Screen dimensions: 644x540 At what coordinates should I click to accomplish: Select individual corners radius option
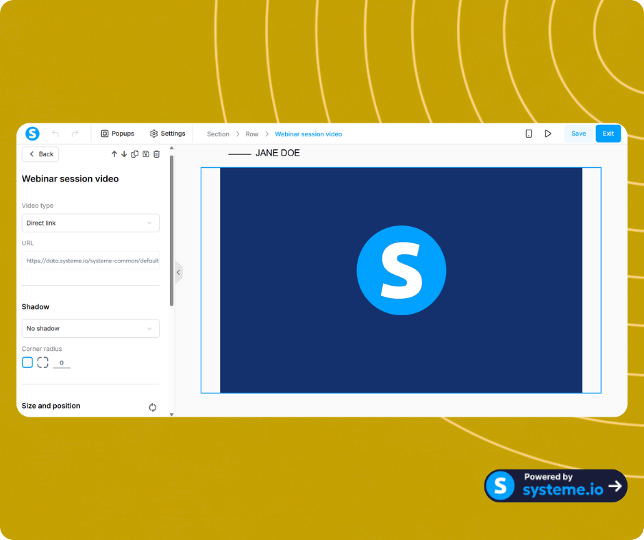click(x=42, y=363)
